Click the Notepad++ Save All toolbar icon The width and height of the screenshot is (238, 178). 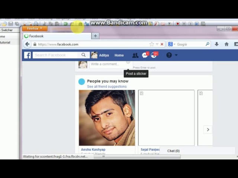(17, 24)
